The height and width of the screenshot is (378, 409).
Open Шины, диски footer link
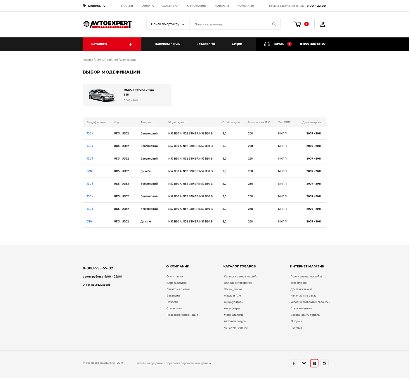(x=233, y=289)
